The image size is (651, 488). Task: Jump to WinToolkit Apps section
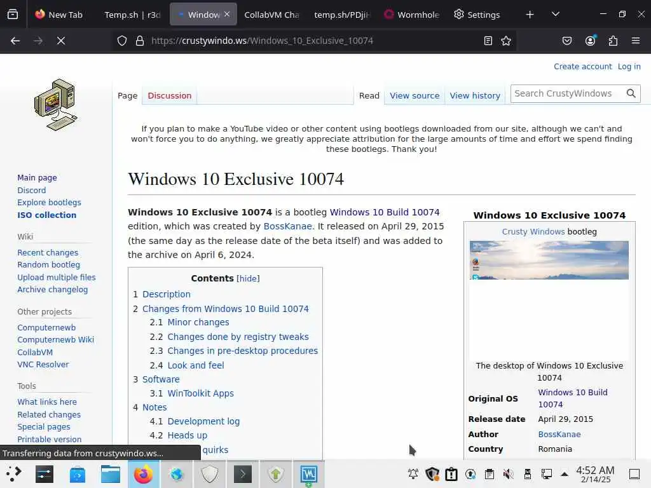(200, 393)
